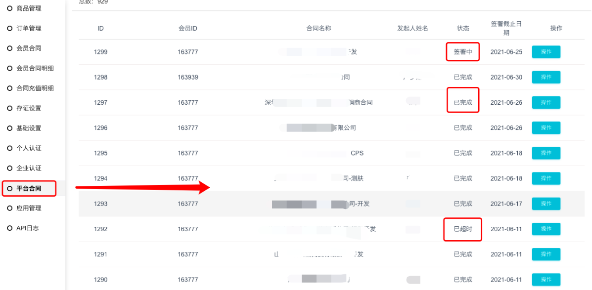Click the 签署截止日期 column header
Image resolution: width=592 pixels, height=290 pixels.
506,28
